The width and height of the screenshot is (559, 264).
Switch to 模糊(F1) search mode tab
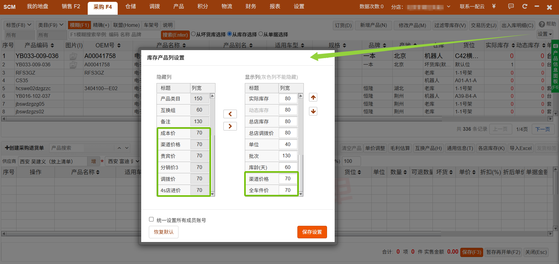(x=79, y=25)
